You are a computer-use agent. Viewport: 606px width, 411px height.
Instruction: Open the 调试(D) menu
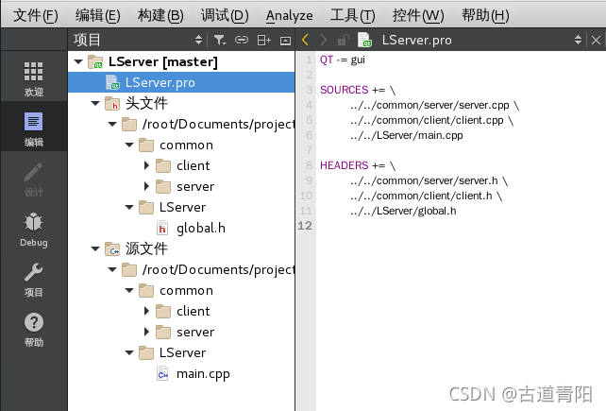coord(225,15)
